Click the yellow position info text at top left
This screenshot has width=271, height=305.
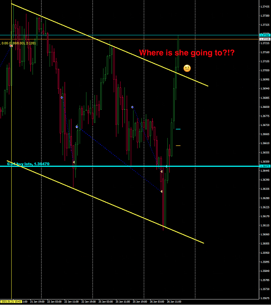pyautogui.click(x=18, y=43)
